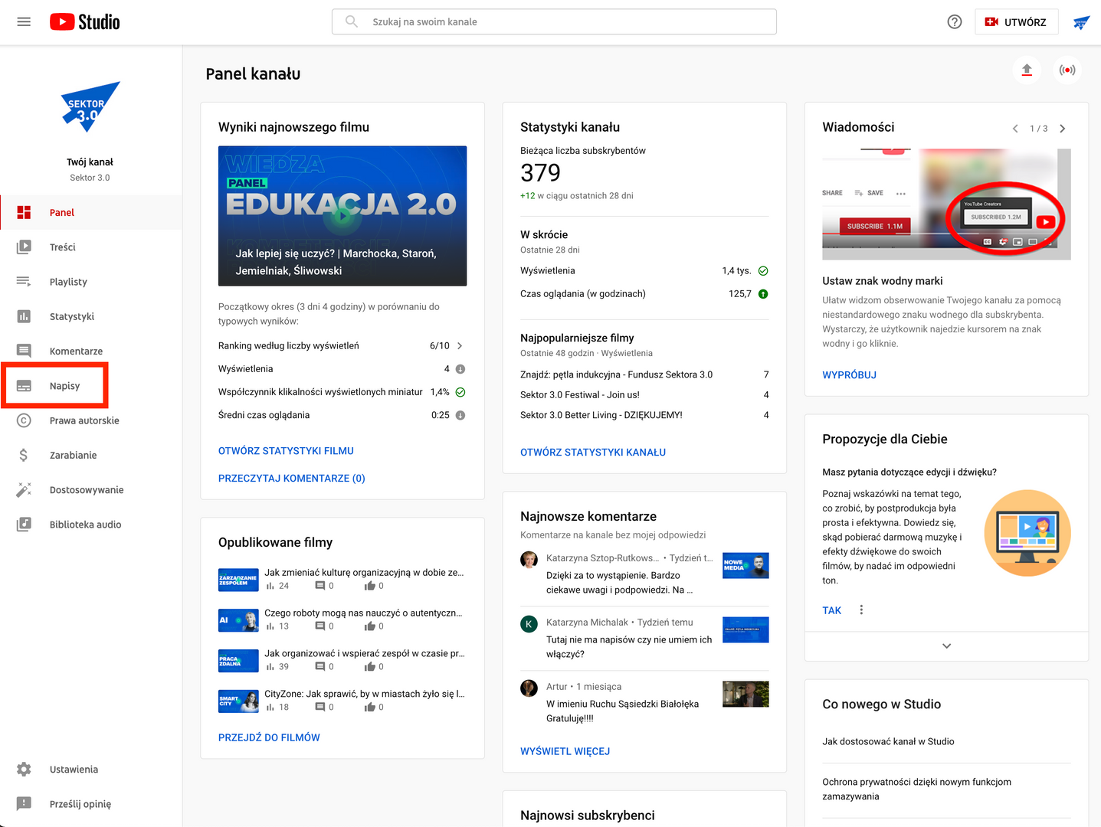The width and height of the screenshot is (1101, 827).
Task: Play the Edukacja 2.0 video thumbnail
Action: [342, 216]
